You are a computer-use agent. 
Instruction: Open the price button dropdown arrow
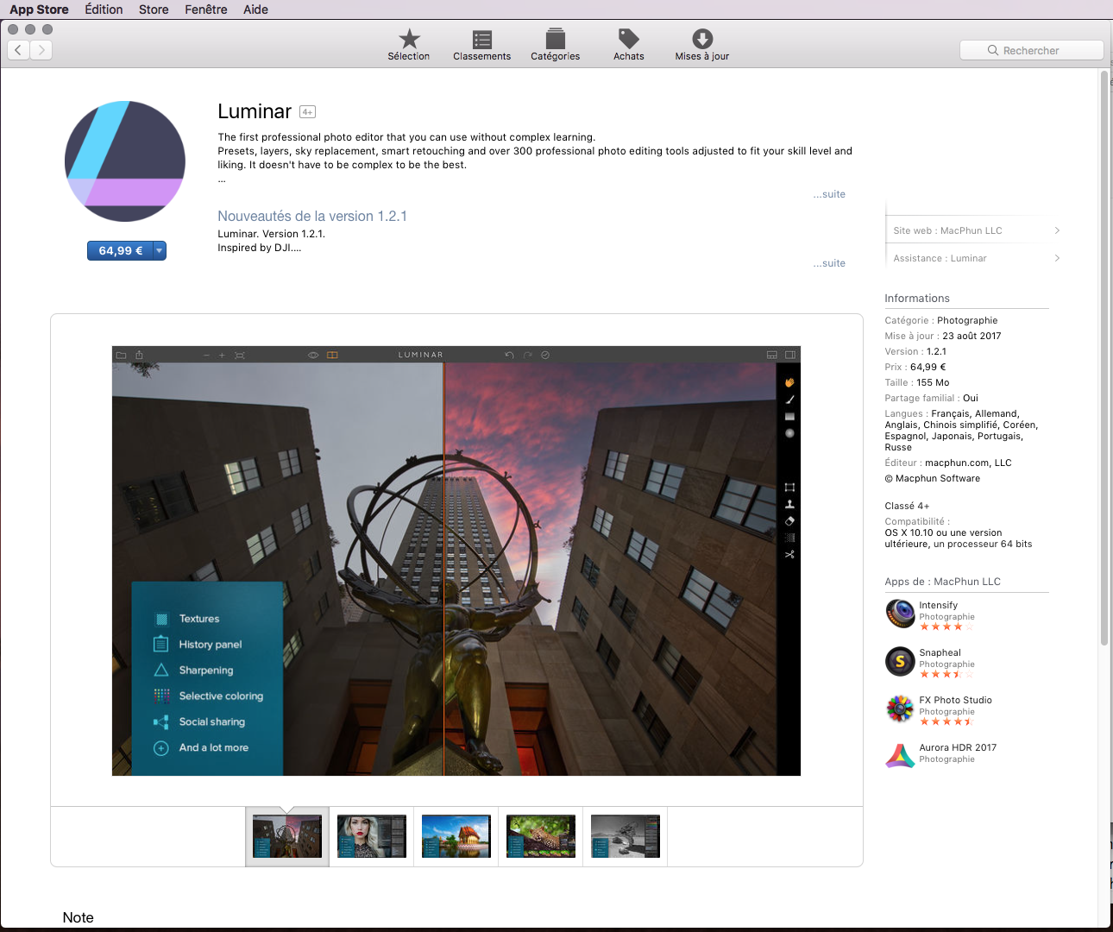pos(160,250)
